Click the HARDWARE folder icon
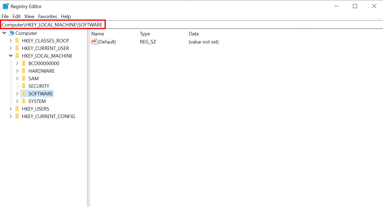Viewport: 383px width, 207px height. (x=24, y=71)
